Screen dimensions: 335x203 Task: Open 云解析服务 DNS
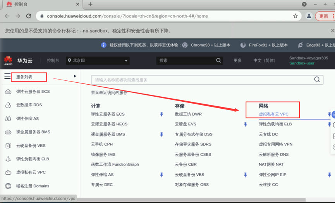click(274, 154)
